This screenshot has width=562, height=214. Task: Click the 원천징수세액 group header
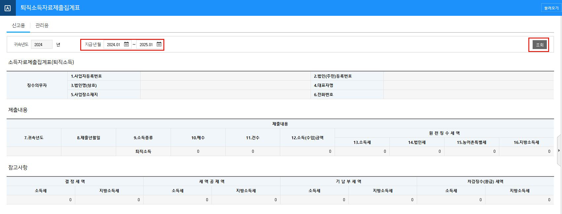click(x=444, y=133)
